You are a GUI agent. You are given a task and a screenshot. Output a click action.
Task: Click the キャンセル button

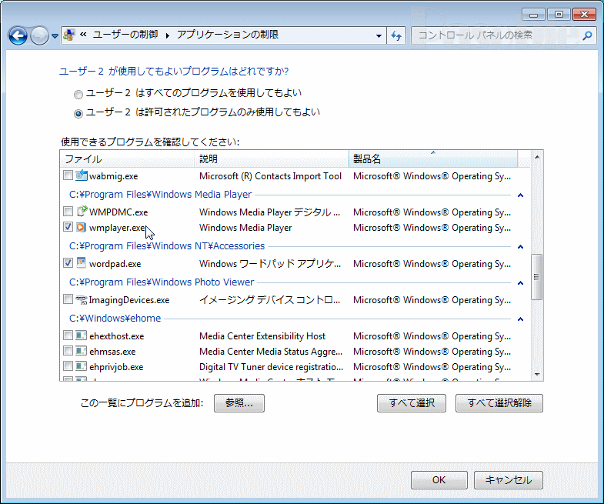[509, 480]
